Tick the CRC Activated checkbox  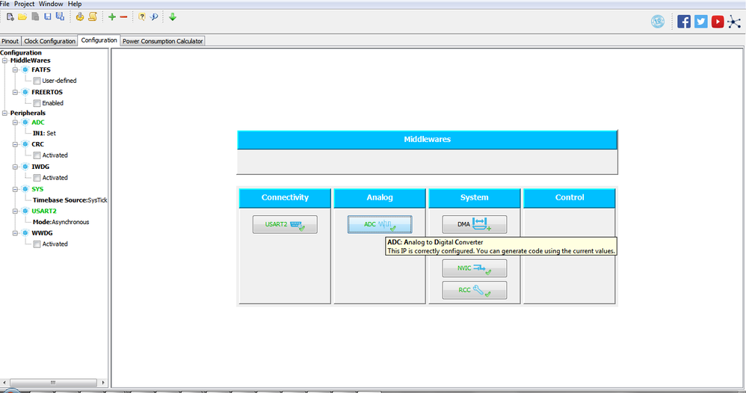37,155
